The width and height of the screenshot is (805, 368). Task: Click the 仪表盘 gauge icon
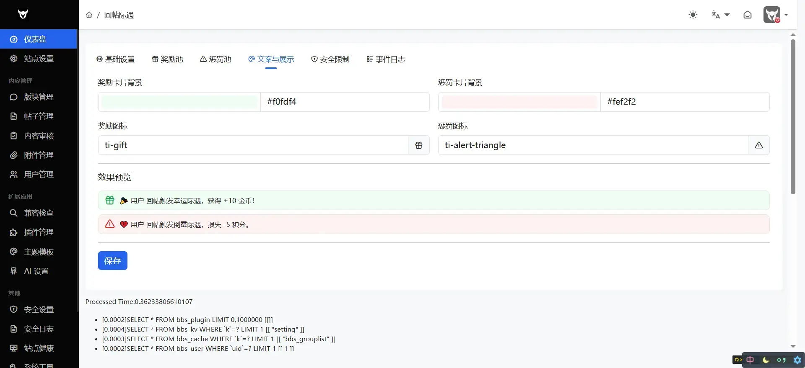(14, 39)
